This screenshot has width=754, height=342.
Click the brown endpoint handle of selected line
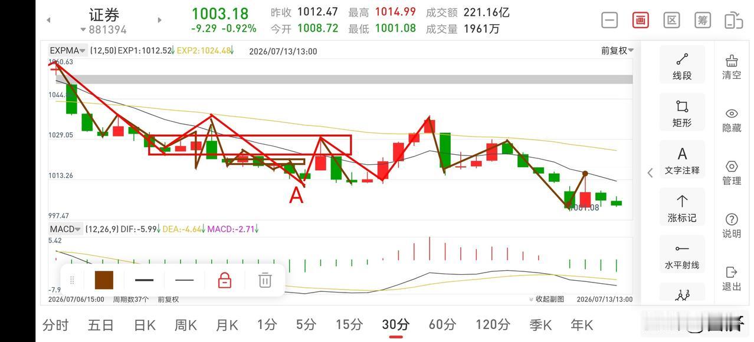coord(585,174)
